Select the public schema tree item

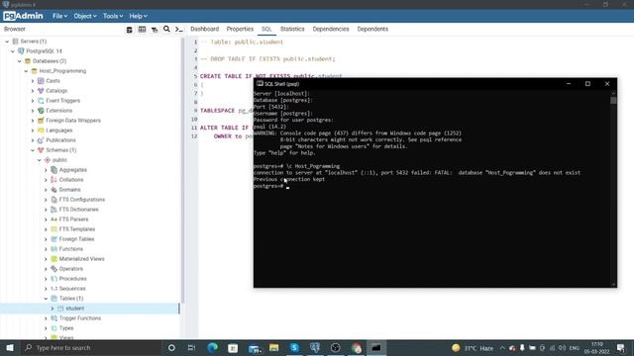59,160
